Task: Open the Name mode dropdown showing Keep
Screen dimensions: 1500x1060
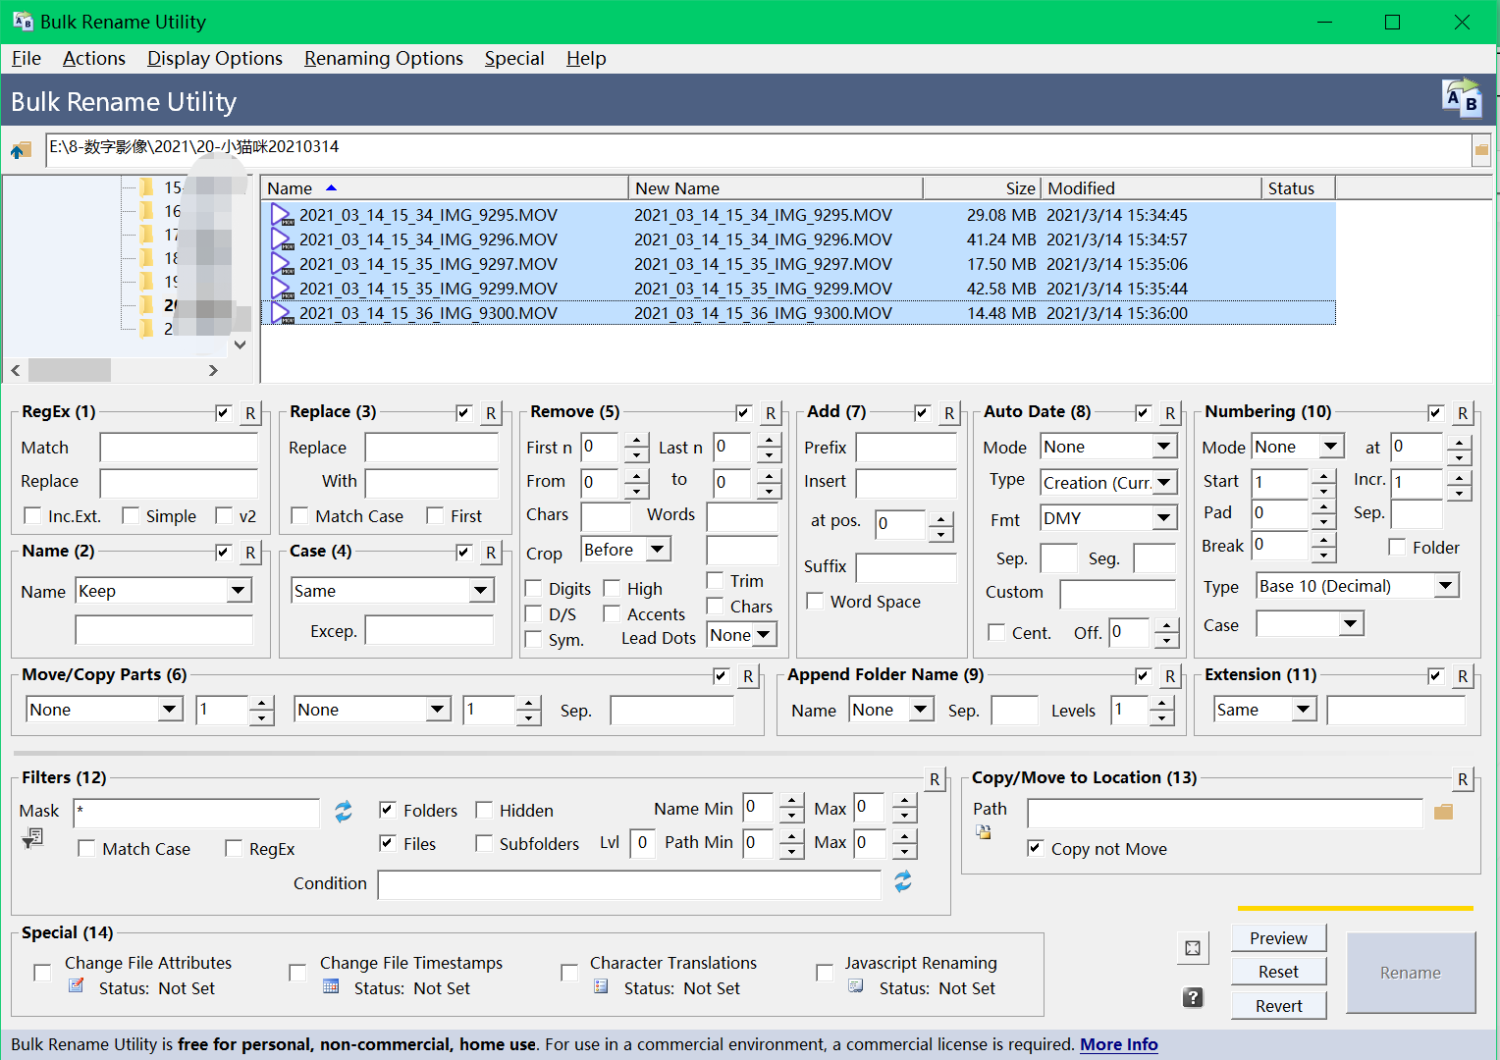Action: (164, 591)
